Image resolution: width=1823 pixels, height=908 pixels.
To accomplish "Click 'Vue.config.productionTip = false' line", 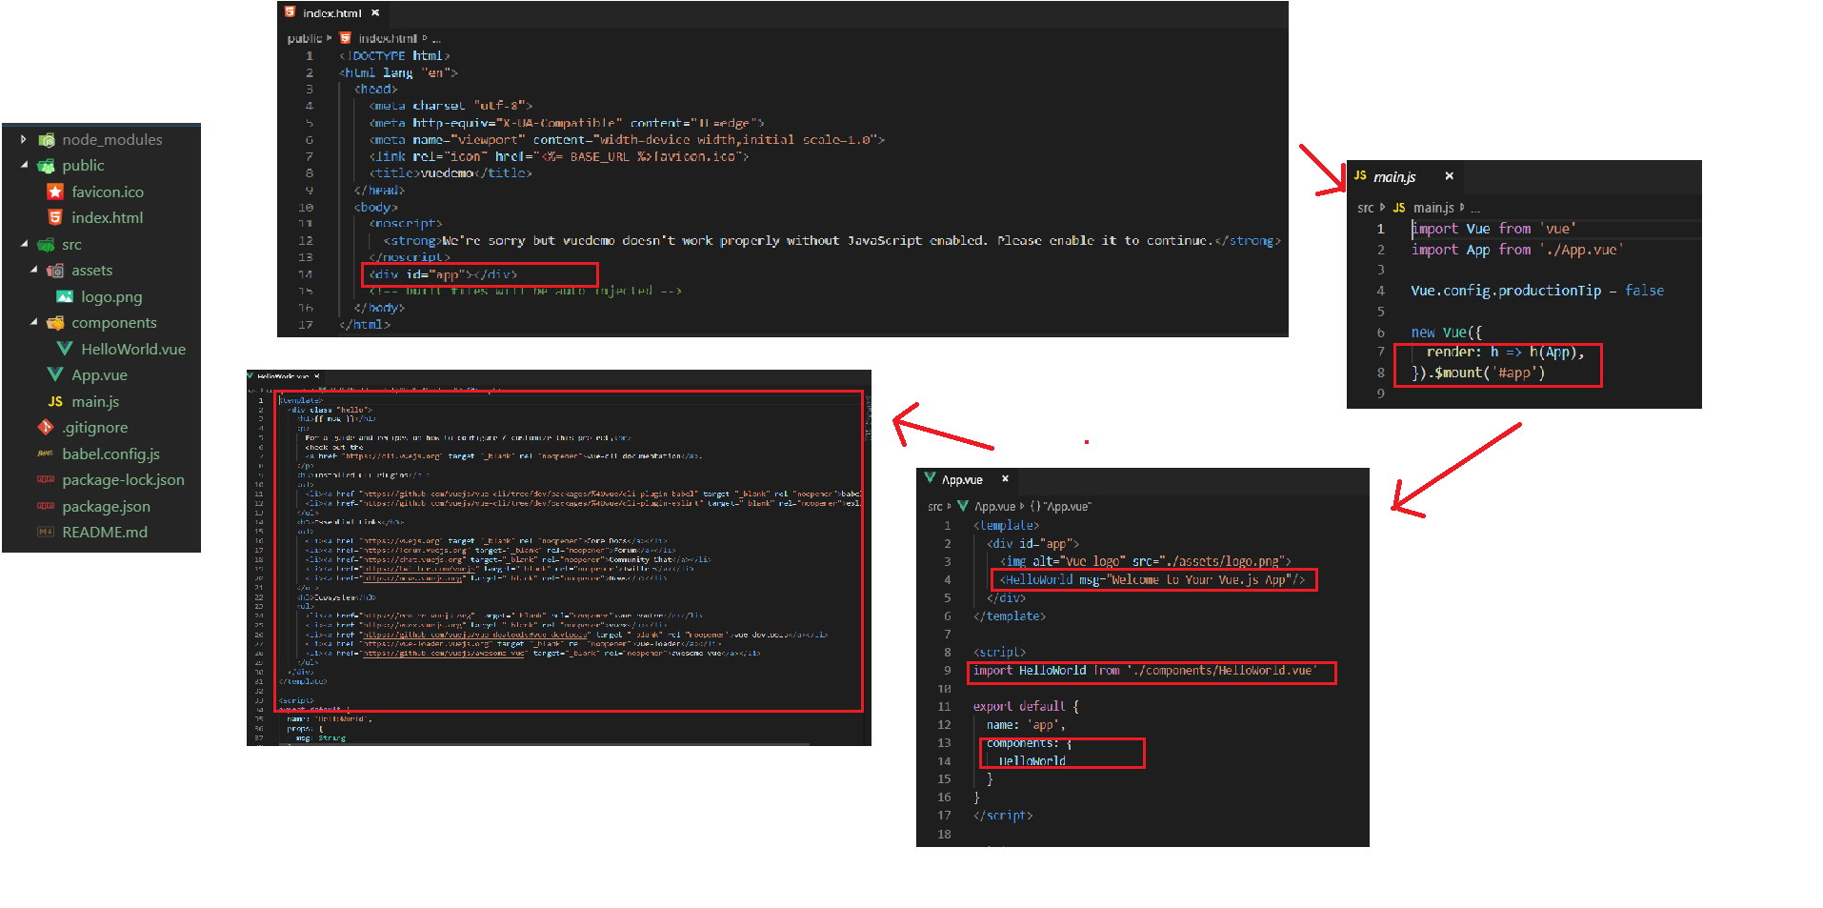I will 1537,291.
